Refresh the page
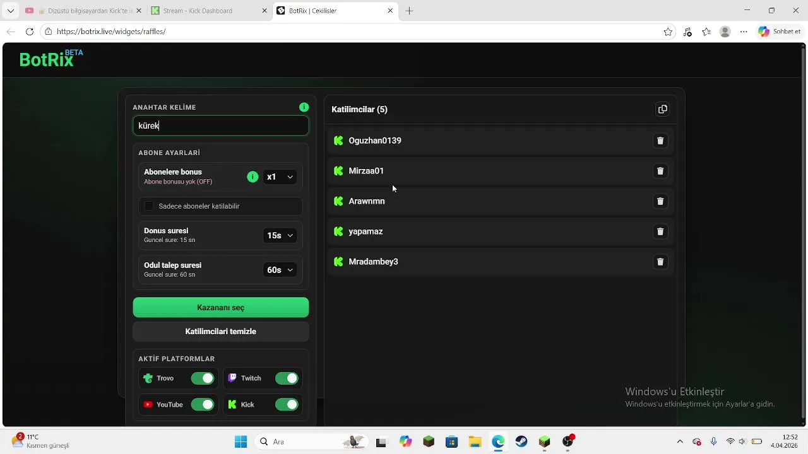Image resolution: width=808 pixels, height=454 pixels. click(x=30, y=32)
